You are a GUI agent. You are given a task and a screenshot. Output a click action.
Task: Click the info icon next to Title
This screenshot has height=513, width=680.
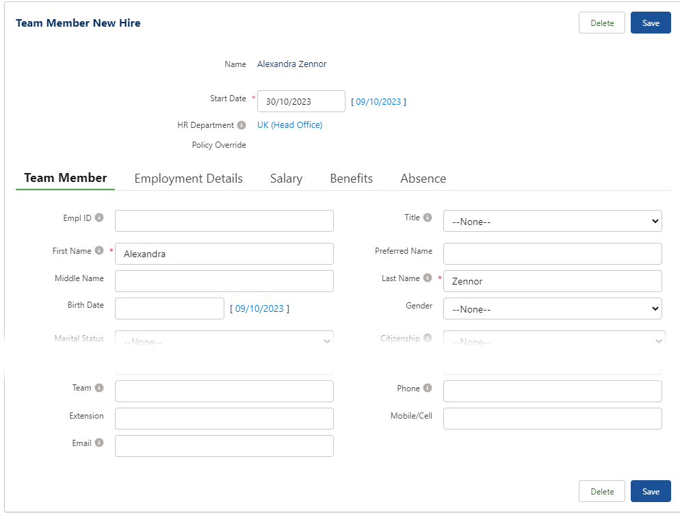coord(428,218)
